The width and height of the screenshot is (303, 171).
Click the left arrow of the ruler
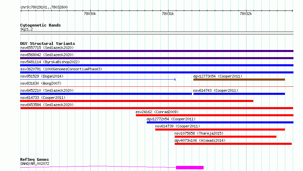21,11
